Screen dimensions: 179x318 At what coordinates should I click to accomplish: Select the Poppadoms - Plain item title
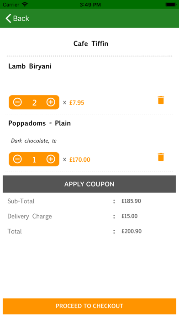[x=40, y=123]
